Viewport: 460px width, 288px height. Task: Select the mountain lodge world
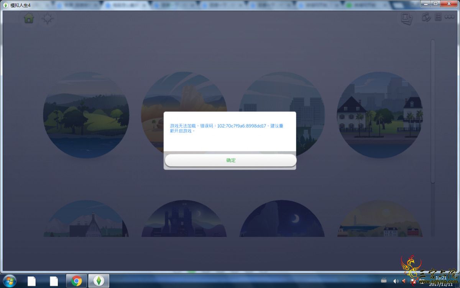tap(86, 218)
